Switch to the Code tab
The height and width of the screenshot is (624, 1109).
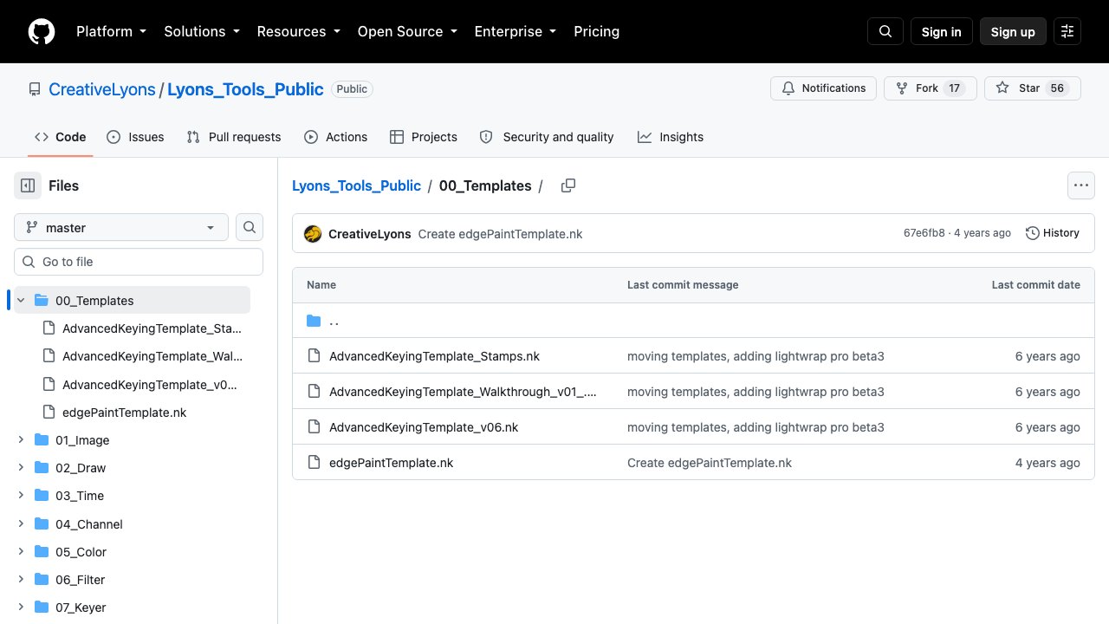click(61, 137)
